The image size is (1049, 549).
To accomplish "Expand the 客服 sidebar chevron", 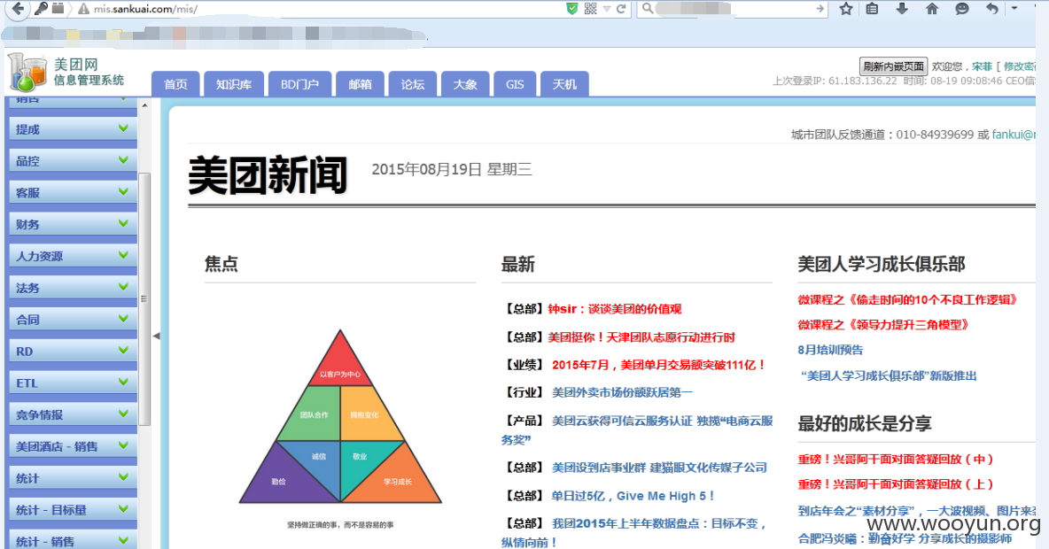I will pos(123,191).
